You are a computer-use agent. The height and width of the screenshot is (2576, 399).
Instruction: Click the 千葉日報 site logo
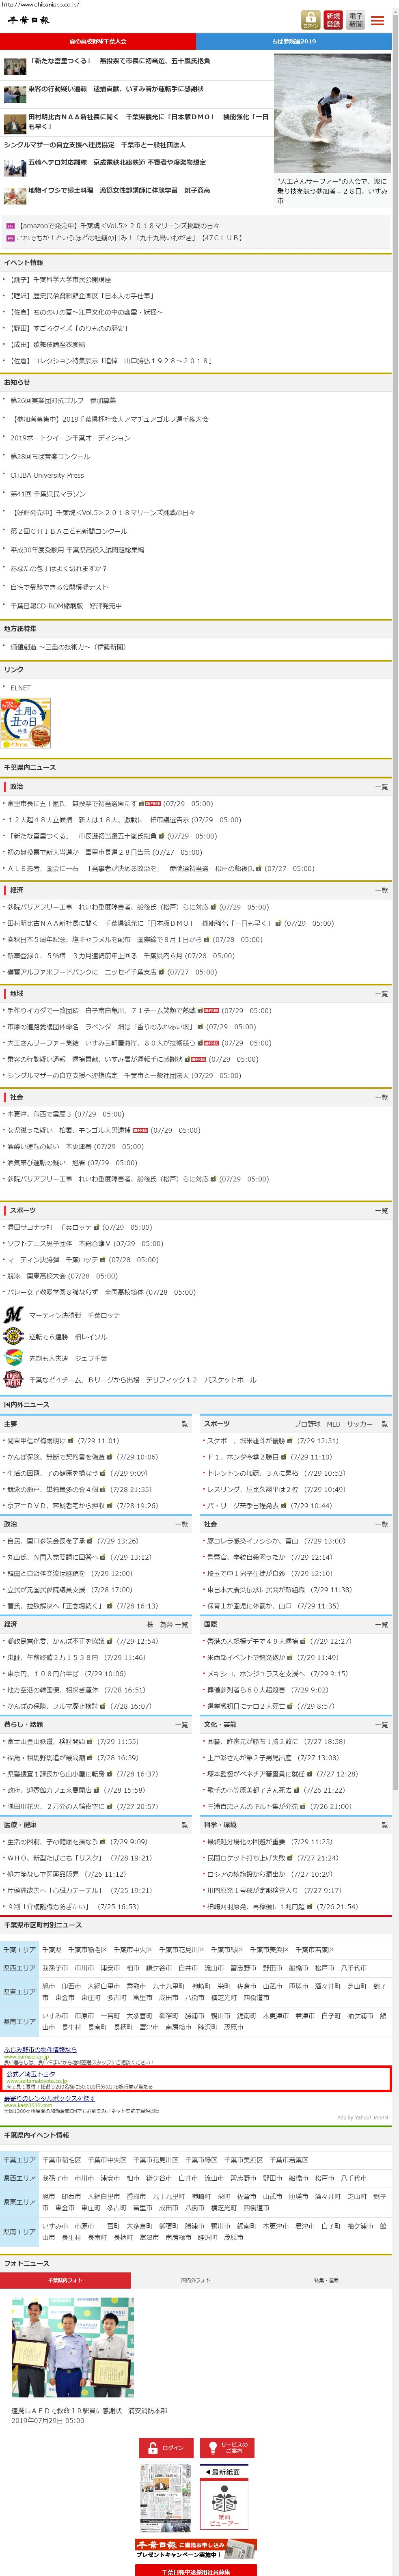point(28,20)
